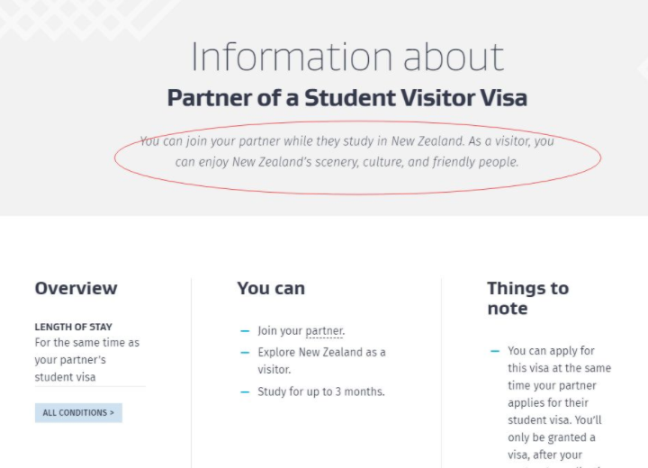Click the underlined 'partner' glossary link
Screen dimensions: 648x468
pos(325,331)
